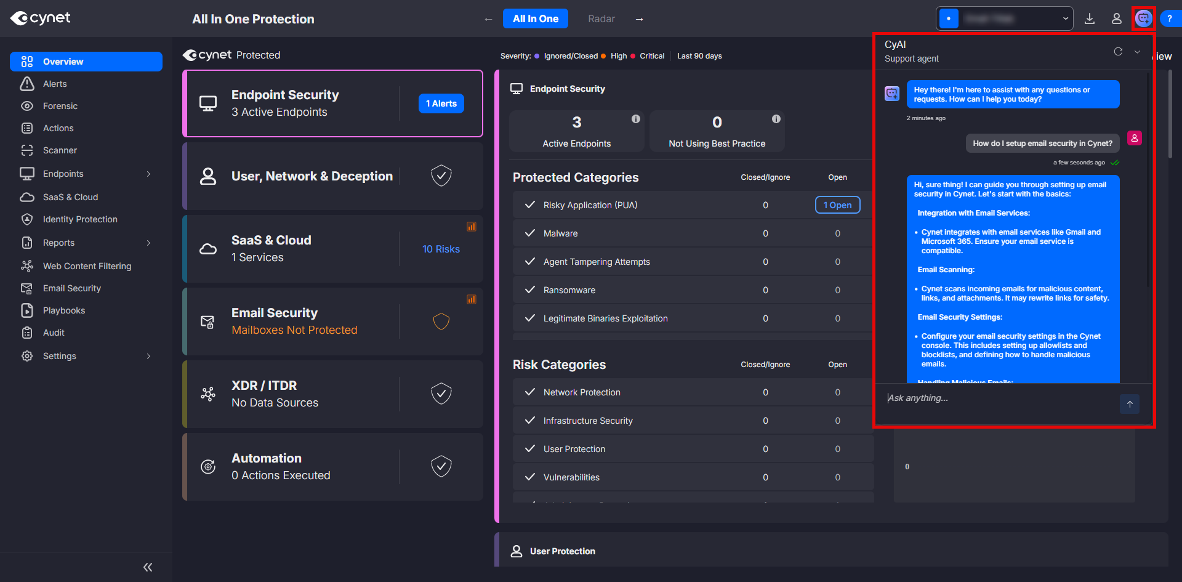This screenshot has height=582, width=1182.
Task: Click the help question mark icon
Action: click(1169, 18)
